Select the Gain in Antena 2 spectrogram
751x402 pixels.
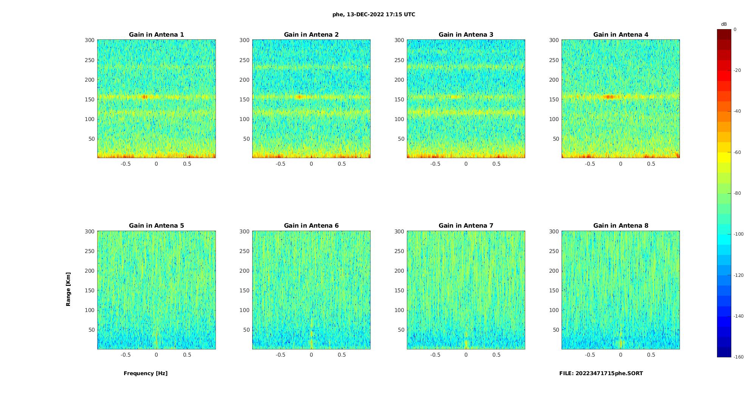(x=311, y=99)
